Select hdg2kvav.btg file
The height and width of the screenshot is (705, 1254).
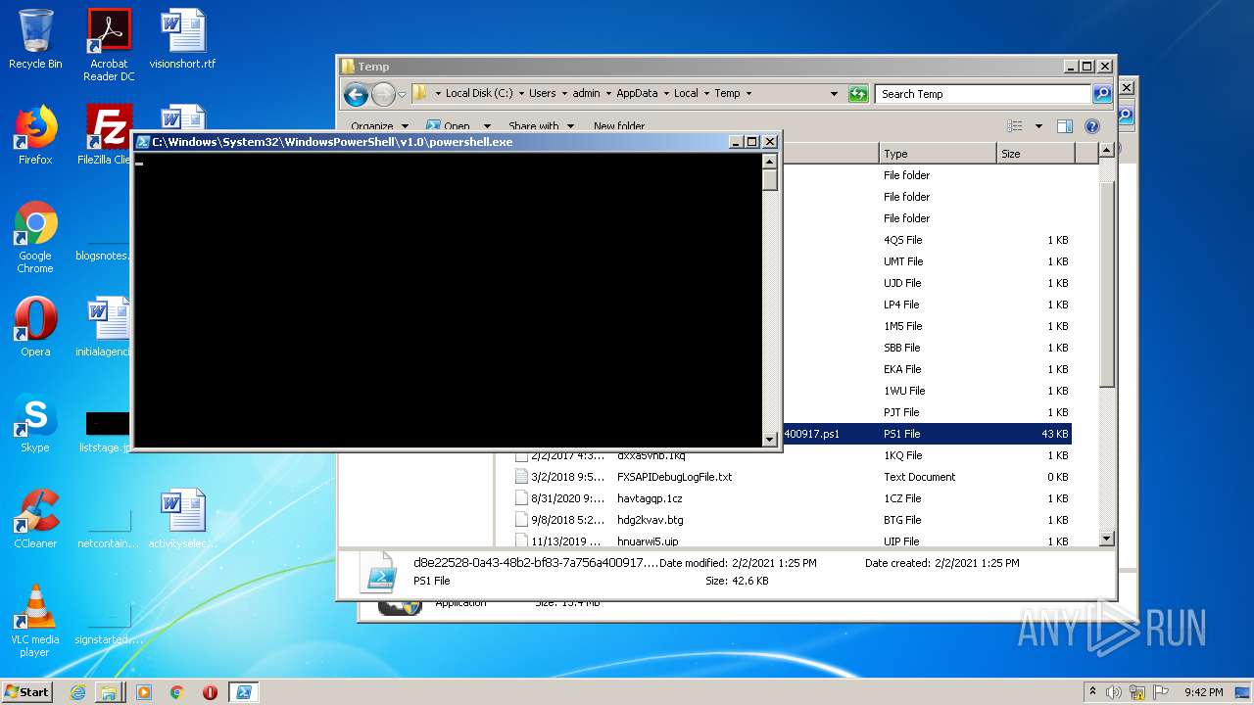click(650, 520)
